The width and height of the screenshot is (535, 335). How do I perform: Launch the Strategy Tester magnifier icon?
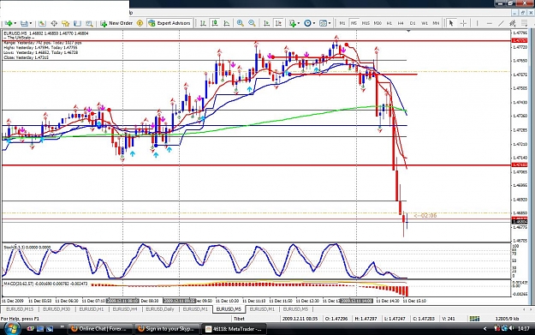(x=89, y=23)
